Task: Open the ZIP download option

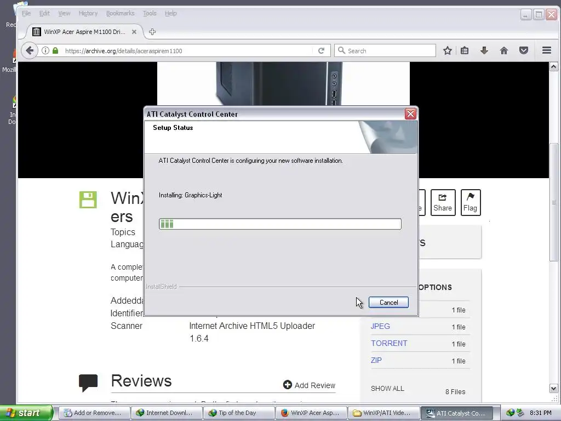Action: point(376,360)
